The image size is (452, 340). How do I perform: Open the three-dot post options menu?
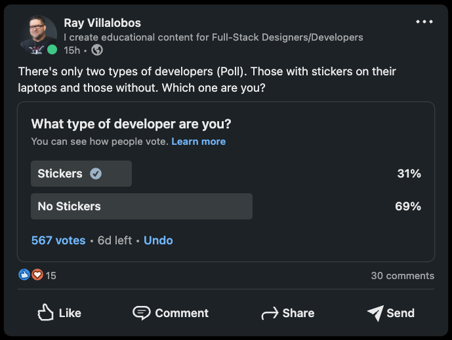pos(424,22)
